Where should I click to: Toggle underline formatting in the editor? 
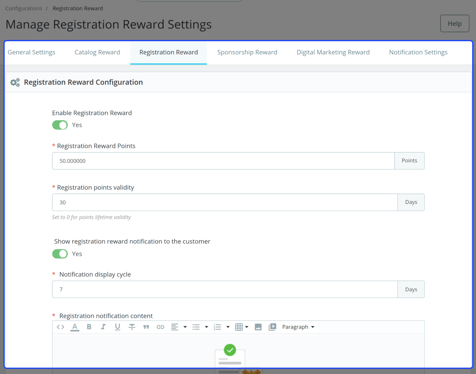(117, 327)
